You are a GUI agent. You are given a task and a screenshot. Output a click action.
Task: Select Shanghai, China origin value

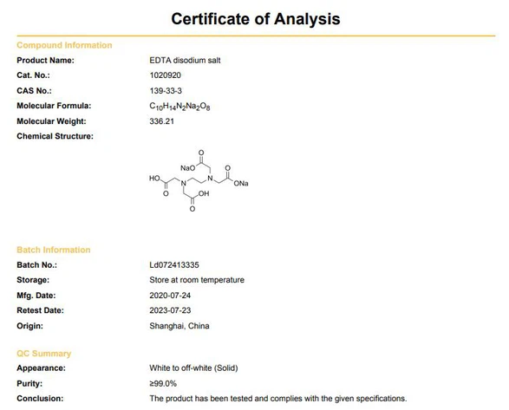[x=179, y=326]
